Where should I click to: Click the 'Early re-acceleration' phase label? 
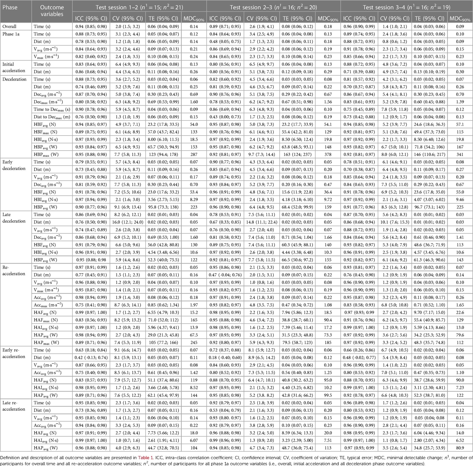pos(14,353)
